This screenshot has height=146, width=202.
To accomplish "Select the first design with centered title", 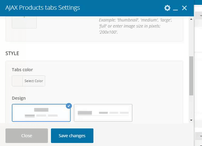I will (x=41, y=113).
